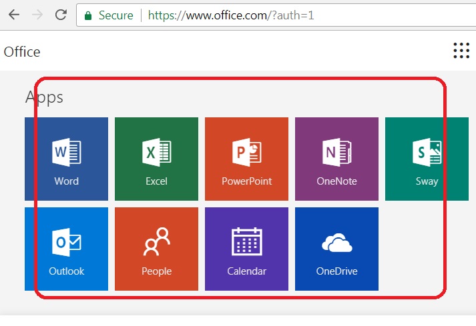Go back with the browser back arrow
This screenshot has height=326, width=476.
(14, 15)
